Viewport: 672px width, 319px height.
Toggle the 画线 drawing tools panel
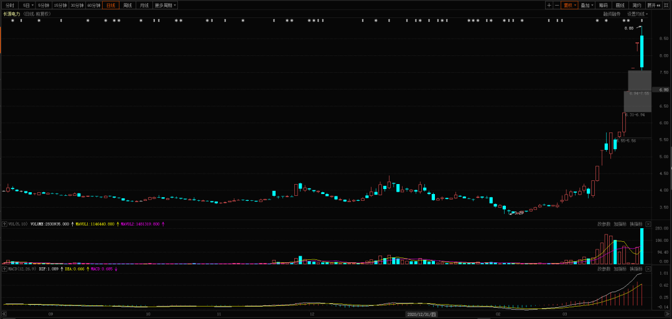(x=620, y=6)
